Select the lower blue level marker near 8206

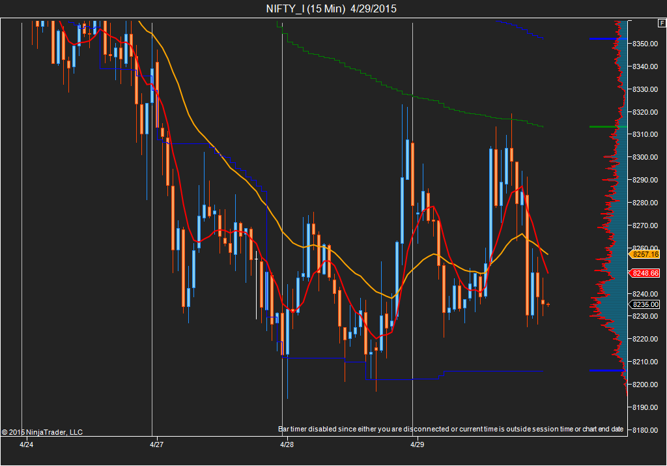(608, 371)
